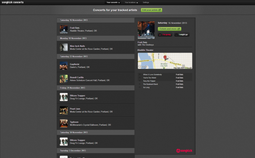The width and height of the screenshot is (255, 158).
Task: Play the track The Ruminant Band
Action: (x=150, y=84)
